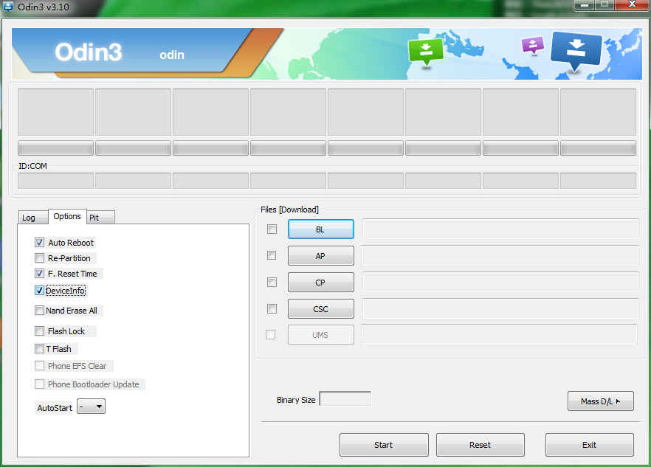This screenshot has height=467, width=651.
Task: Click the green download icon in banner
Action: tap(425, 50)
